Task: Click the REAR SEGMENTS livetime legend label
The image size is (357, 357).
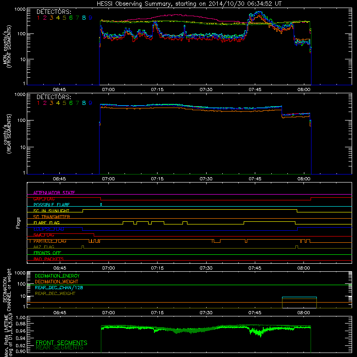Action: pyautogui.click(x=60, y=348)
